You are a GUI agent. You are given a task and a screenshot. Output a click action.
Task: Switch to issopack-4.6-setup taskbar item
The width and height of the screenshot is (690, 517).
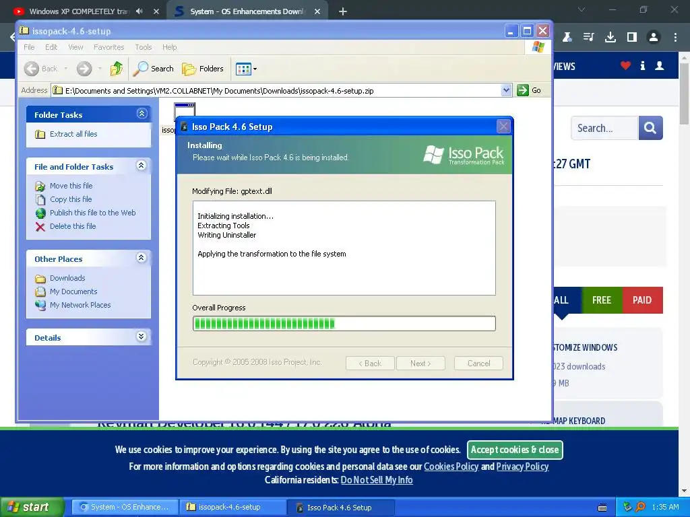(232, 508)
